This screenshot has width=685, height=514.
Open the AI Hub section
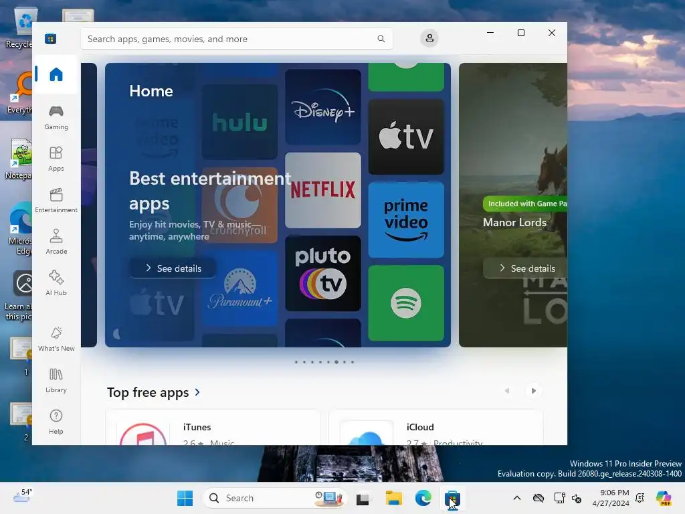[56, 284]
